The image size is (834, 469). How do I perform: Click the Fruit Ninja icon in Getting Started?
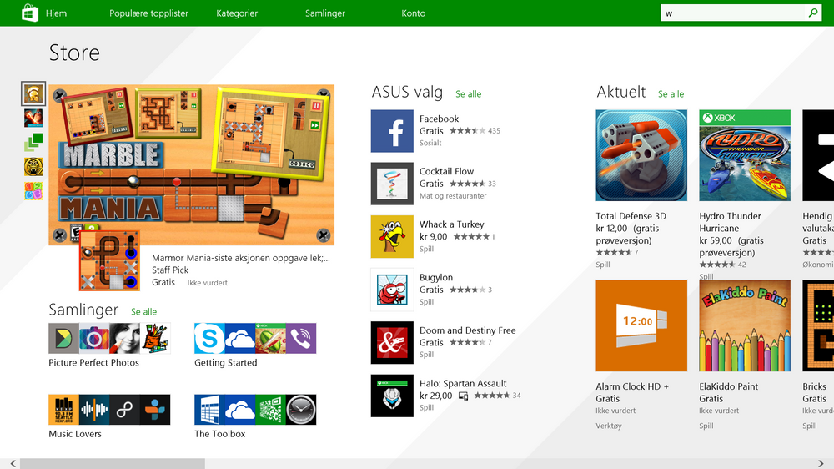(x=271, y=338)
